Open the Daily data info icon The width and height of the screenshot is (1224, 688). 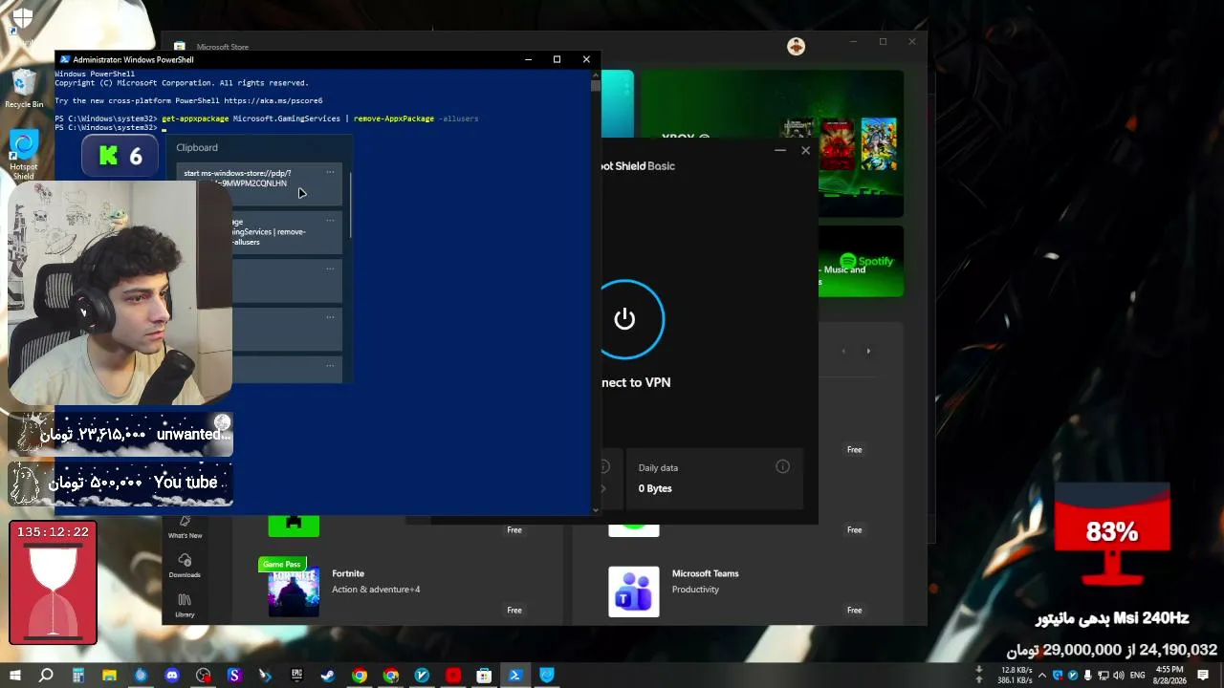coord(782,467)
